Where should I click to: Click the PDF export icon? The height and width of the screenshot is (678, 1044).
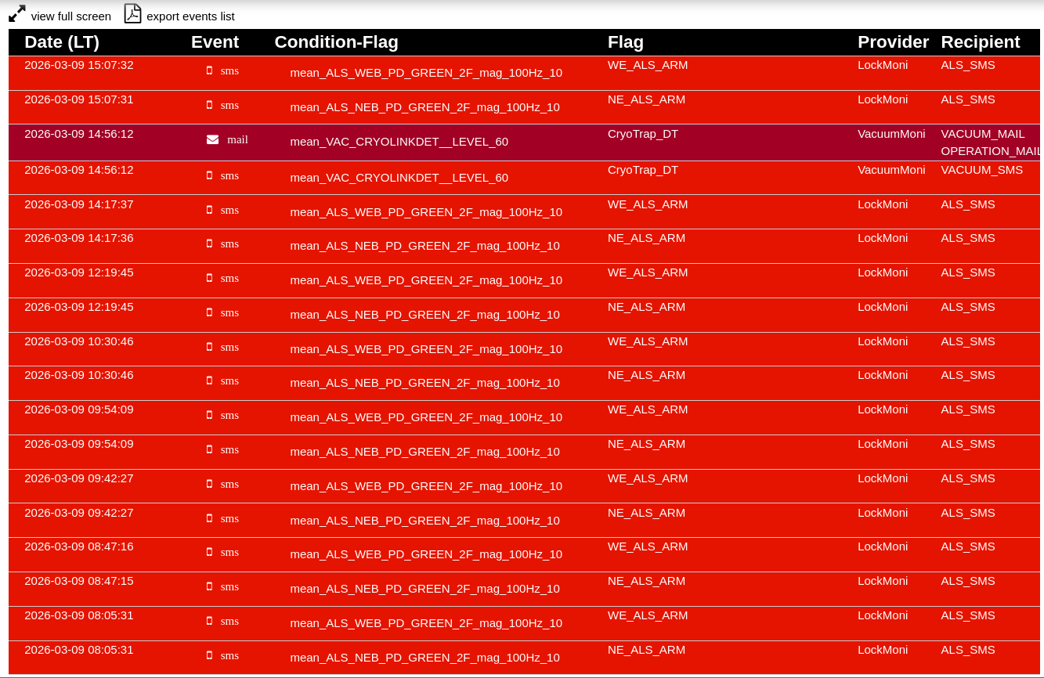click(x=133, y=14)
